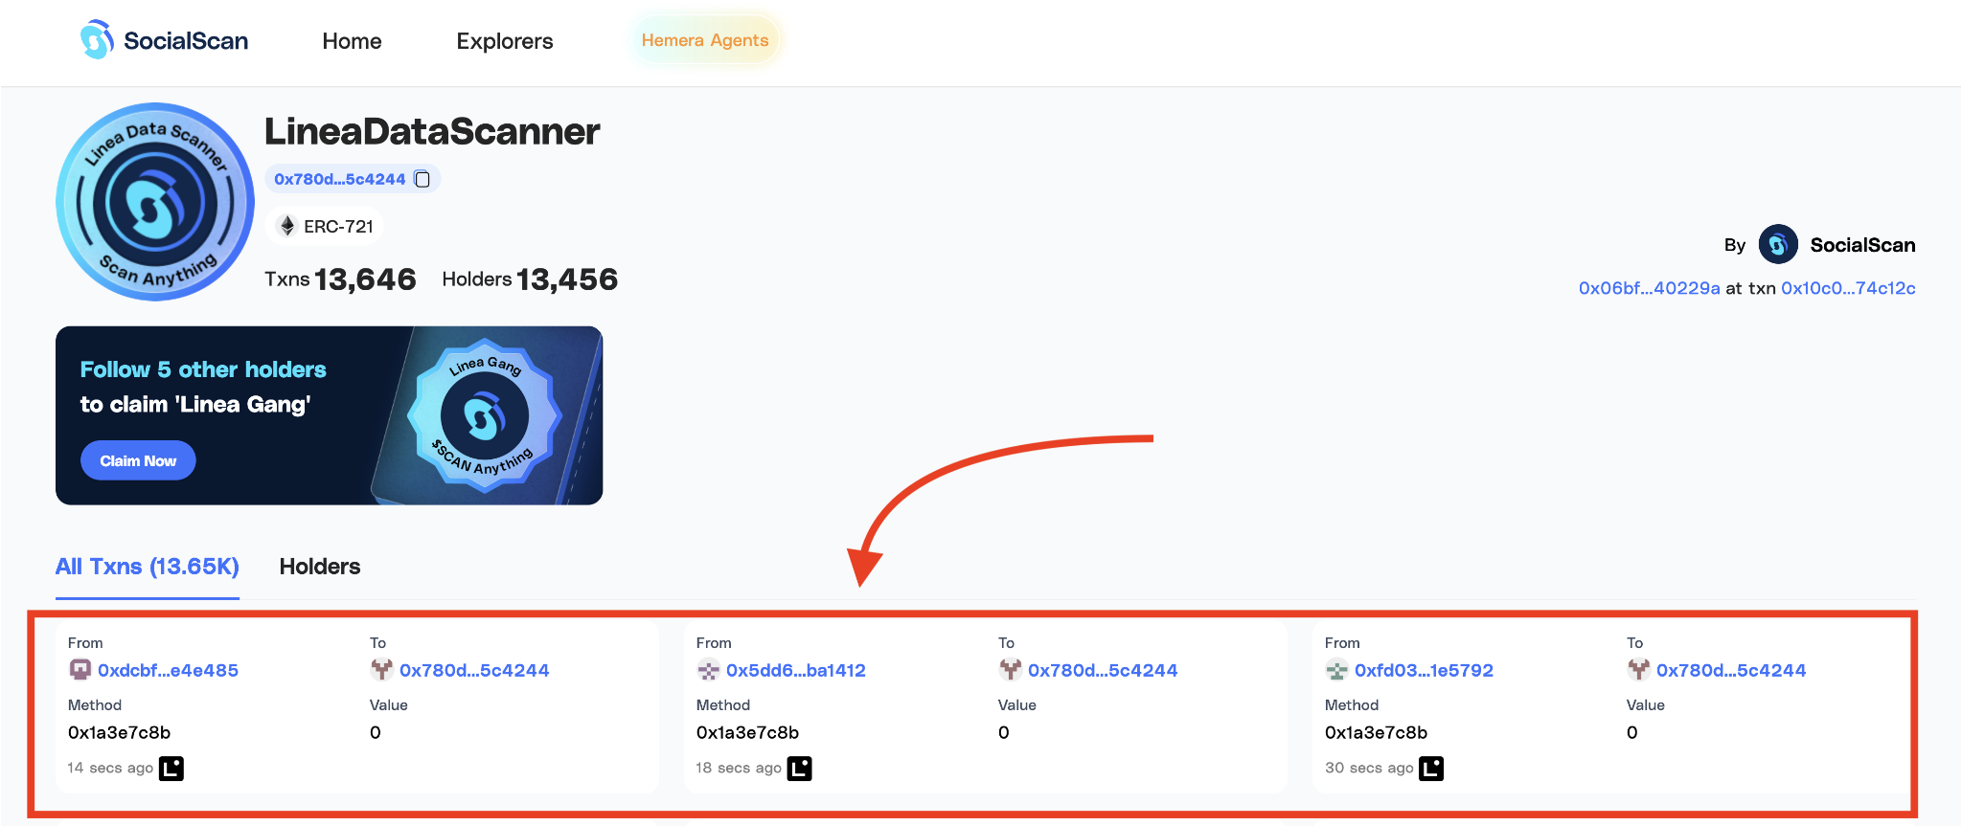Click the Linea chain icon beside 18 secs ago
Viewport: 1962px width, 826px height.
pyautogui.click(x=800, y=769)
